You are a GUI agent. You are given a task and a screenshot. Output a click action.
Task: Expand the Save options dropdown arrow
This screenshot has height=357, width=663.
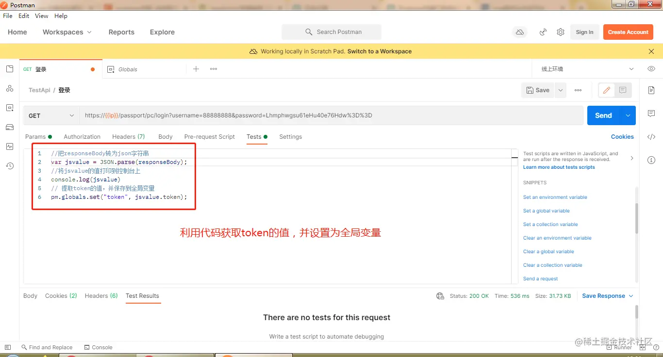(561, 90)
